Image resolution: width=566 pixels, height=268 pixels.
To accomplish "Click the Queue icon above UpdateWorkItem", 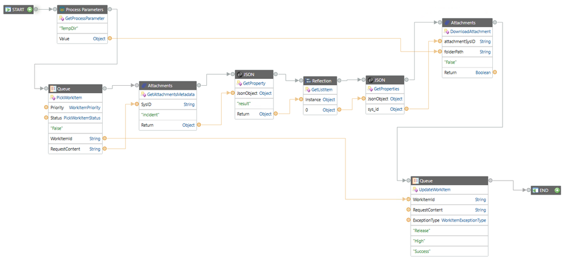I will 416,181.
